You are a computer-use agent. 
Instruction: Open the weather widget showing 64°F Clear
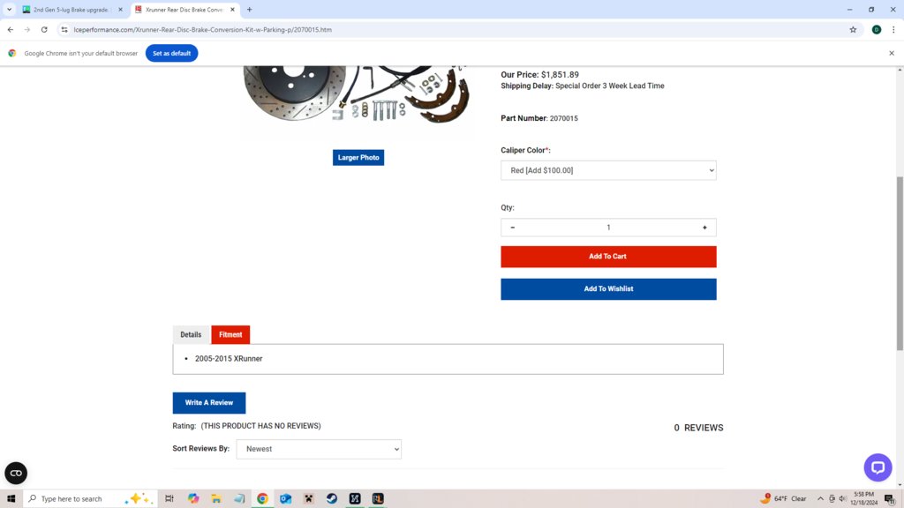click(x=784, y=499)
